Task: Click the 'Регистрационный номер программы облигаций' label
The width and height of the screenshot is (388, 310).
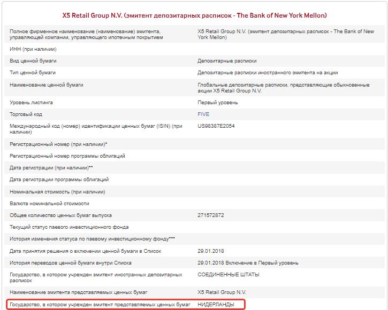Action: (x=67, y=156)
